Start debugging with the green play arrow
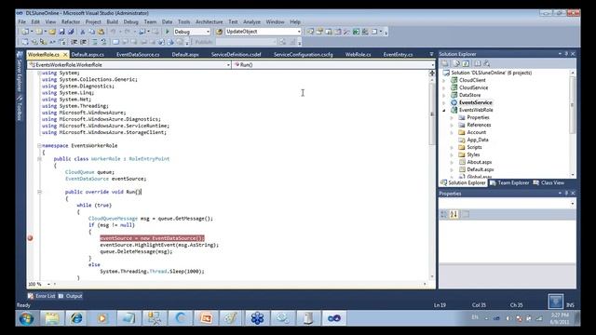 coord(168,32)
